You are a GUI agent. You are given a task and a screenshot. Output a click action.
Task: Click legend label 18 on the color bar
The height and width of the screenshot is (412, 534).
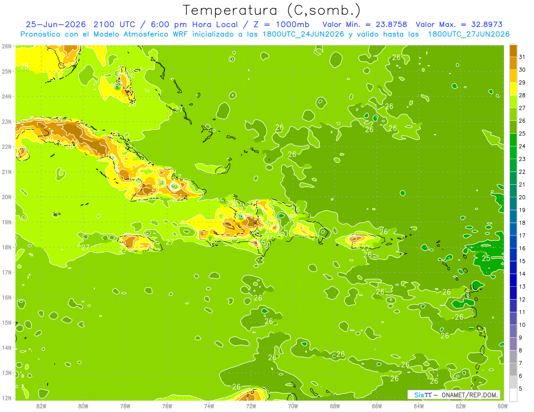coord(522,223)
